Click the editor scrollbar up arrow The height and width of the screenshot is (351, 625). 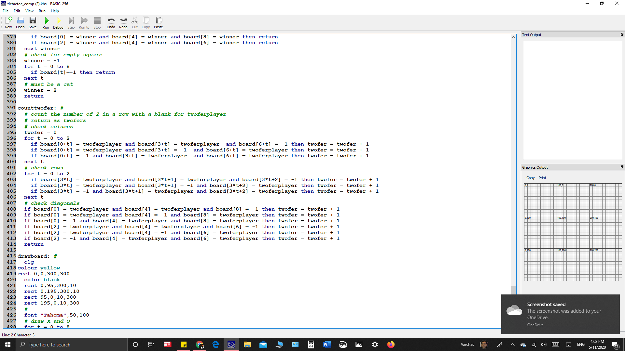tap(513, 37)
